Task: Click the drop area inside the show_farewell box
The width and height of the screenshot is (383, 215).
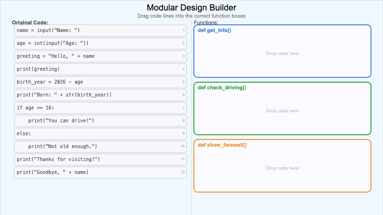Action: (282, 168)
